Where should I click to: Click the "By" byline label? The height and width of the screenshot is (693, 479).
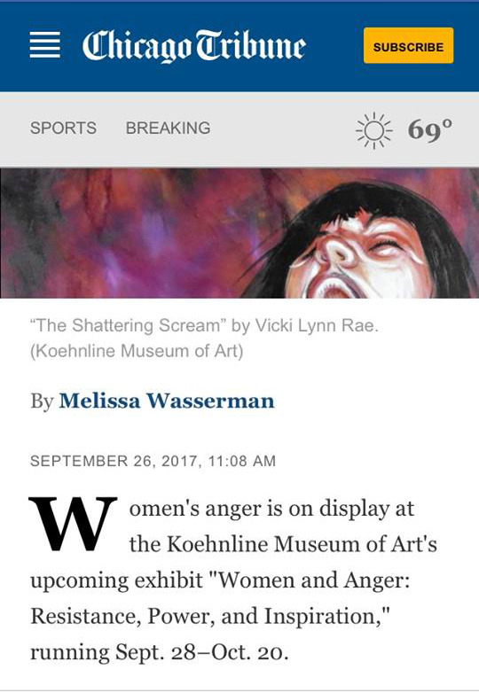[x=42, y=401]
